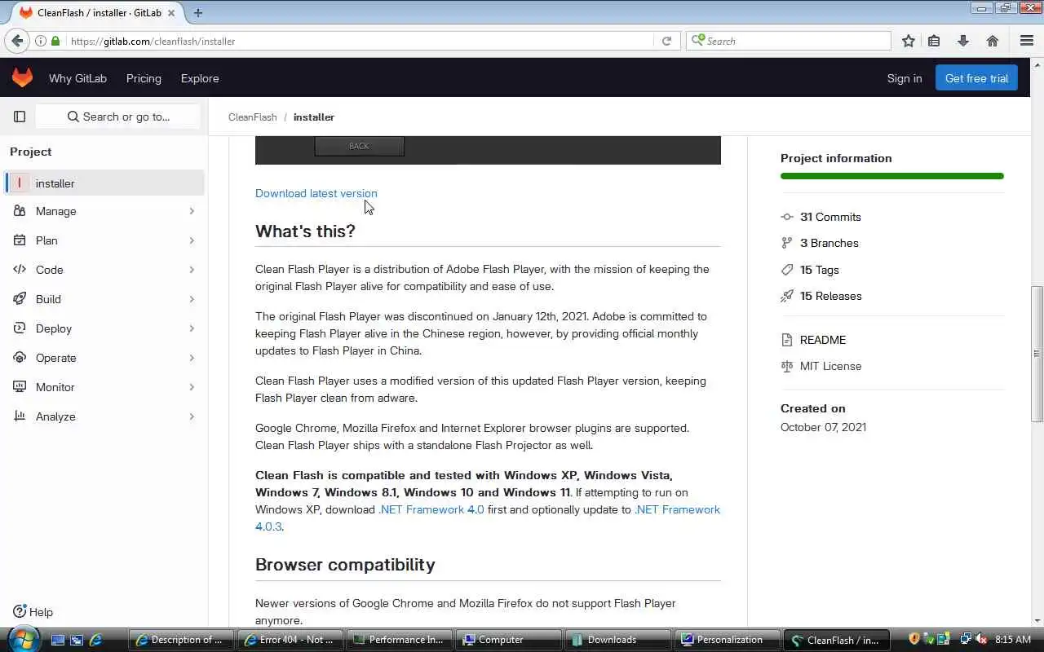Image resolution: width=1044 pixels, height=652 pixels.
Task: Open Why GitLab in top navigation
Action: tap(77, 78)
